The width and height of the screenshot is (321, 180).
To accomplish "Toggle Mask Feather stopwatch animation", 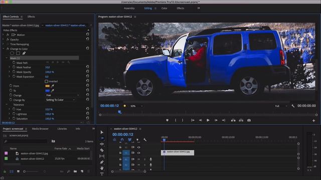I will [x=14, y=67].
